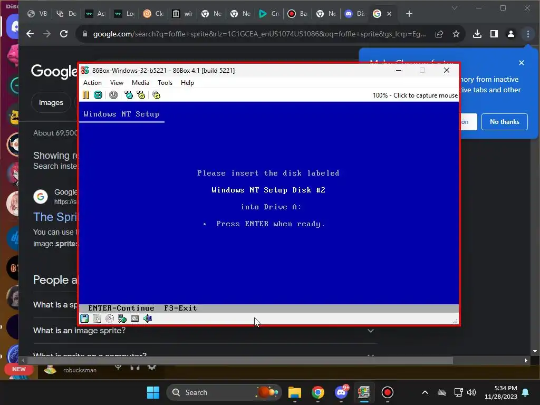Click the emulated Windows NT Setup screen to capture mouse
540x405 pixels.
[268, 203]
